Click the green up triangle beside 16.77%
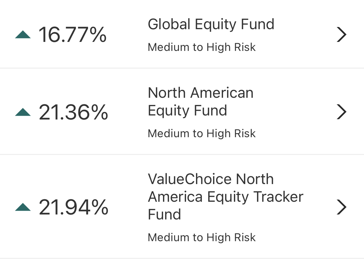 tap(23, 35)
